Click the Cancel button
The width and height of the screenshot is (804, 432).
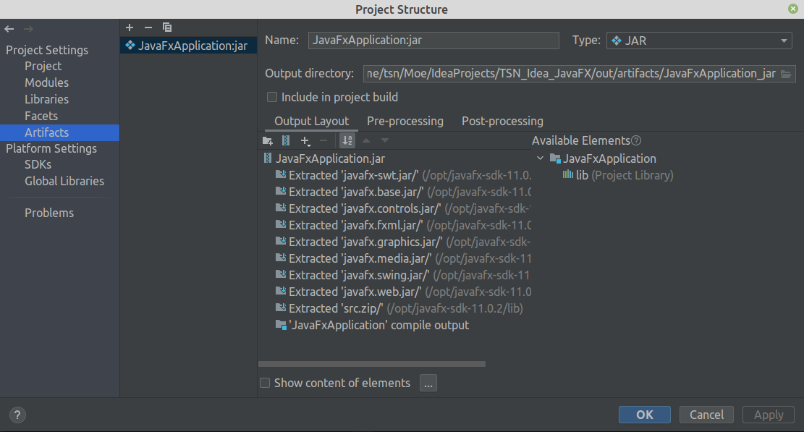coord(706,415)
